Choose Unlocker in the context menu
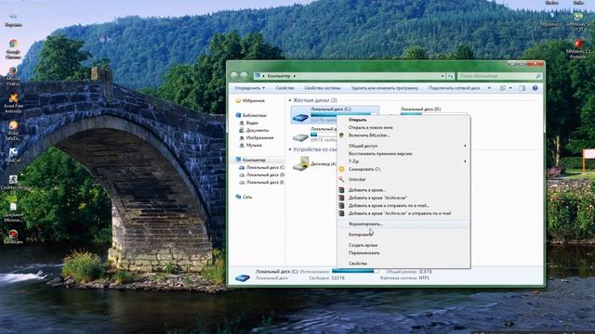This screenshot has height=334, width=595. coord(403,179)
